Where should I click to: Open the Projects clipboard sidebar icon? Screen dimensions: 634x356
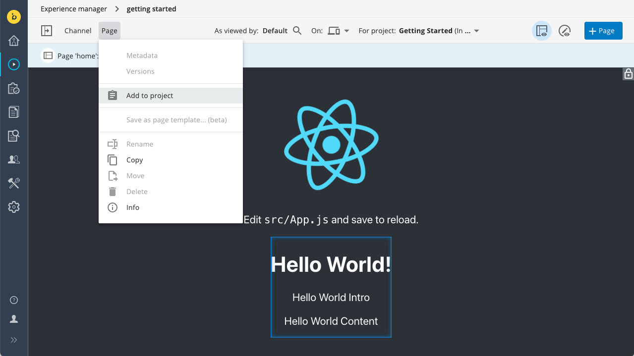[x=14, y=88]
